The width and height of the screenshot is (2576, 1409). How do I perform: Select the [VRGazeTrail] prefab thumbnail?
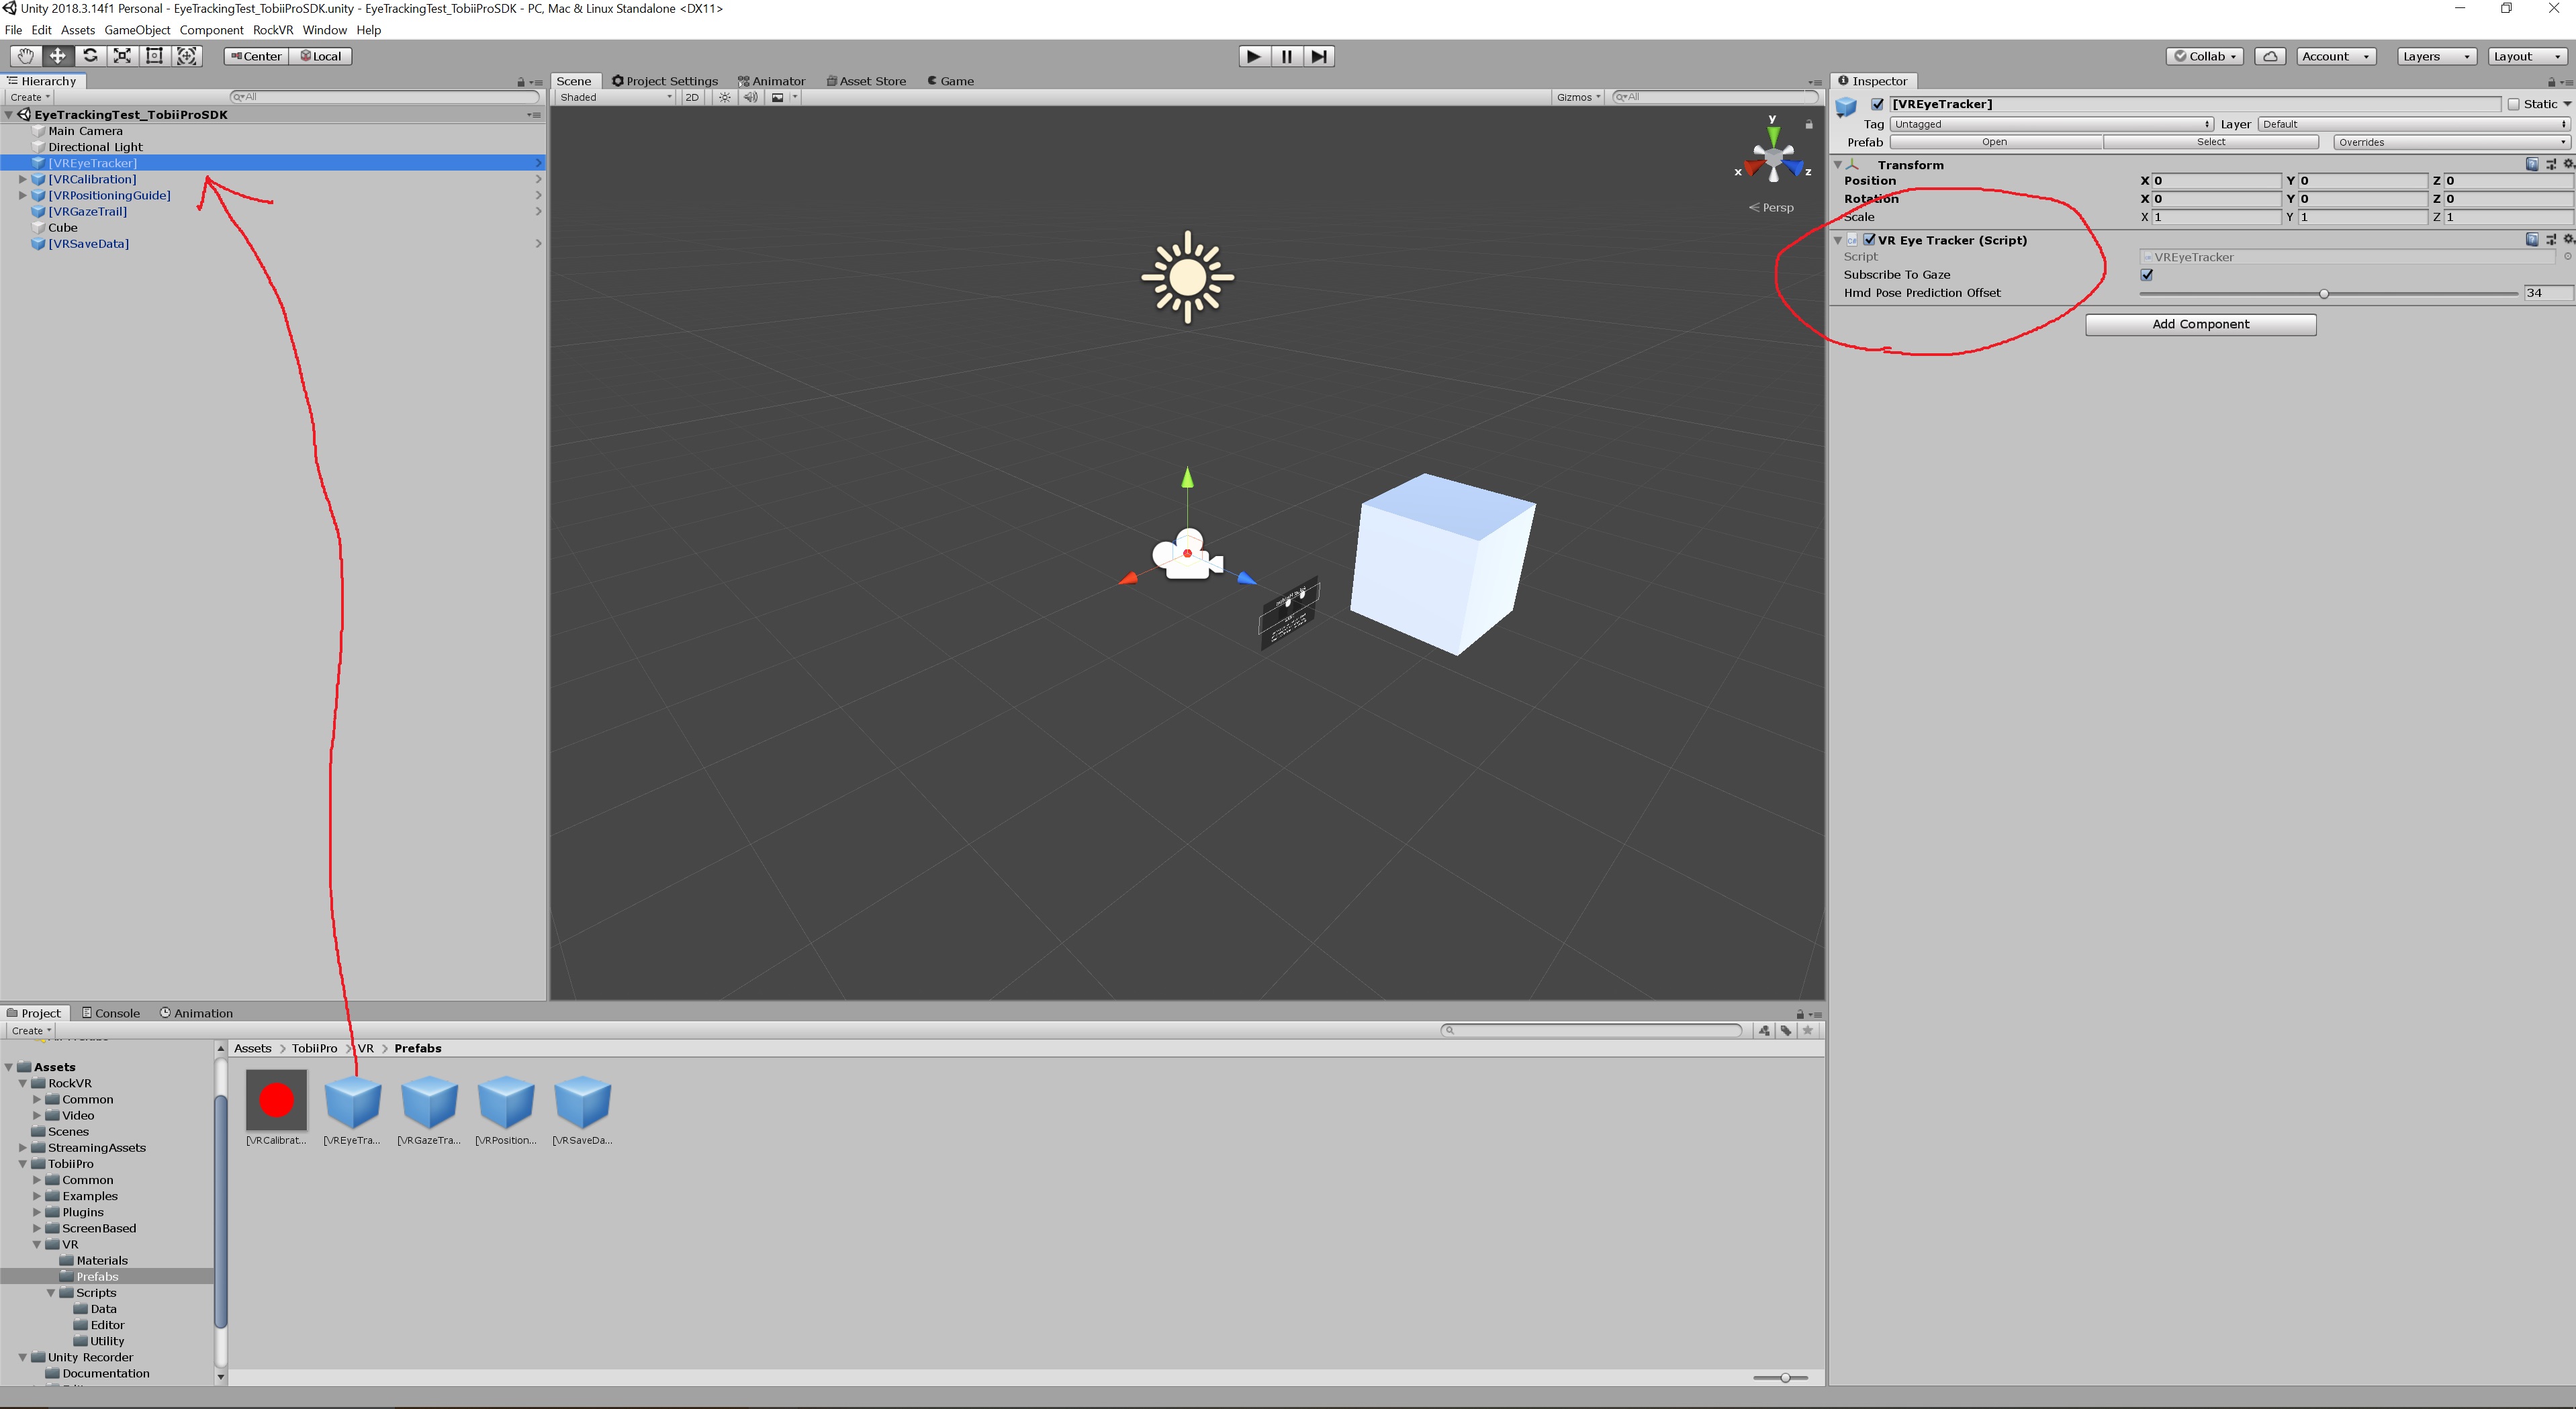tap(429, 1103)
